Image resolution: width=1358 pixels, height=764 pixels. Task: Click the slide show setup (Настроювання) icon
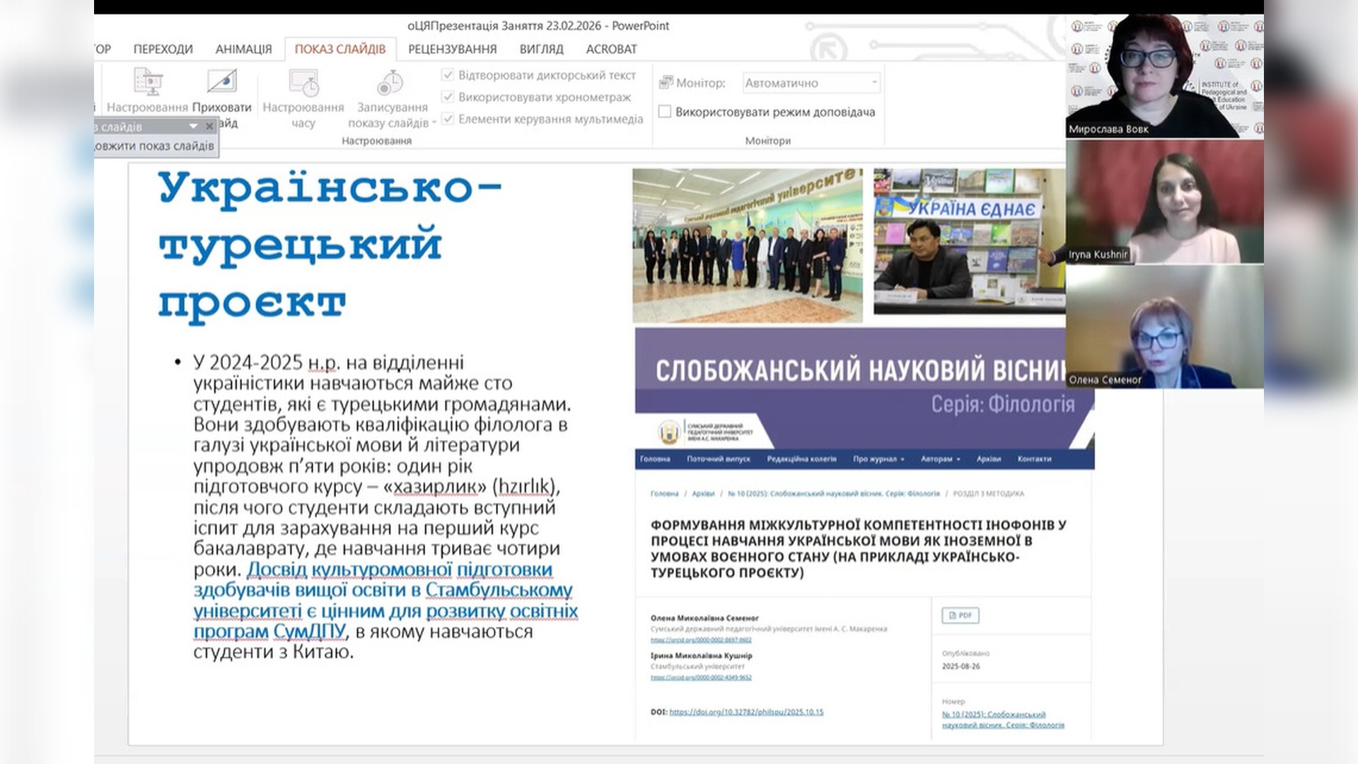coord(149,83)
